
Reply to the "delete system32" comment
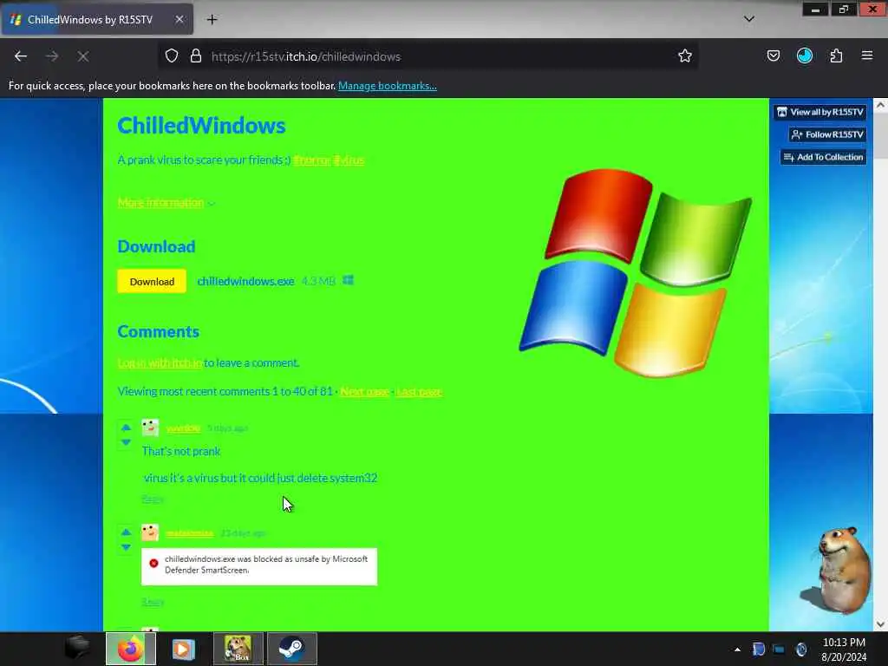153,499
